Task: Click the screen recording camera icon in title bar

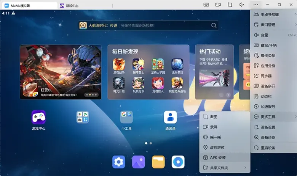Action: click(218, 5)
